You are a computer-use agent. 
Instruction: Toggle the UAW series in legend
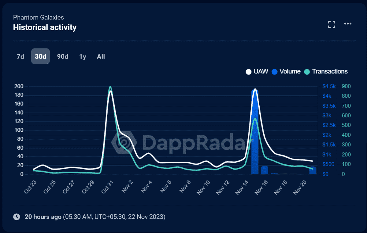click(x=261, y=71)
